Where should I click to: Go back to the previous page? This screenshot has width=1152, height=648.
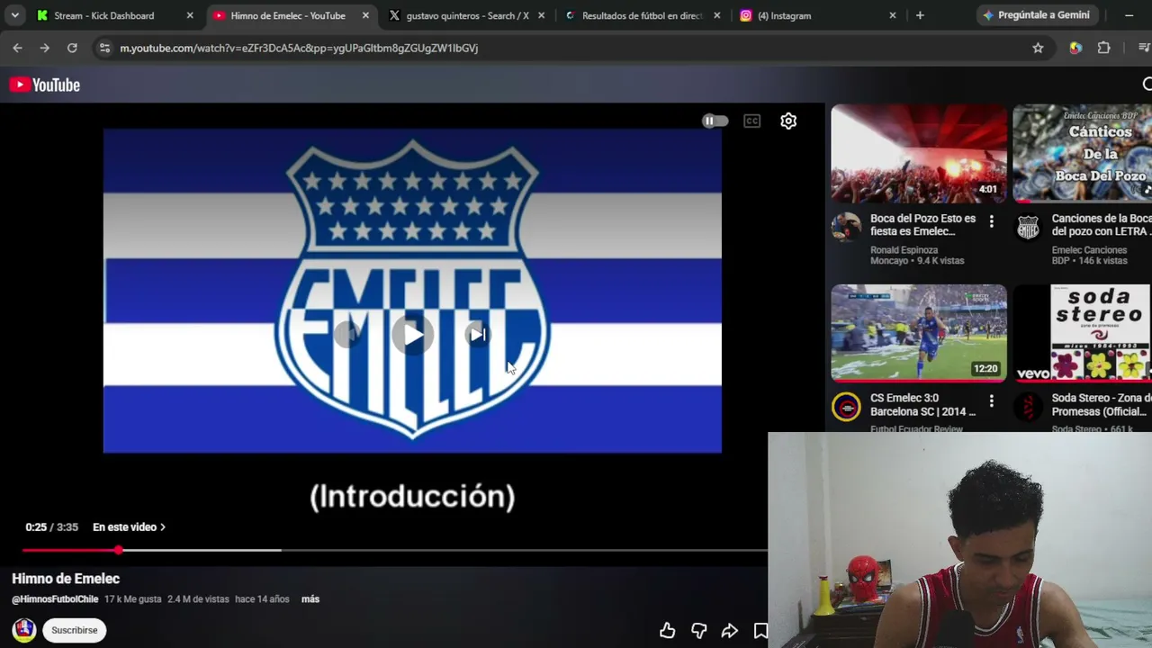coord(17,48)
